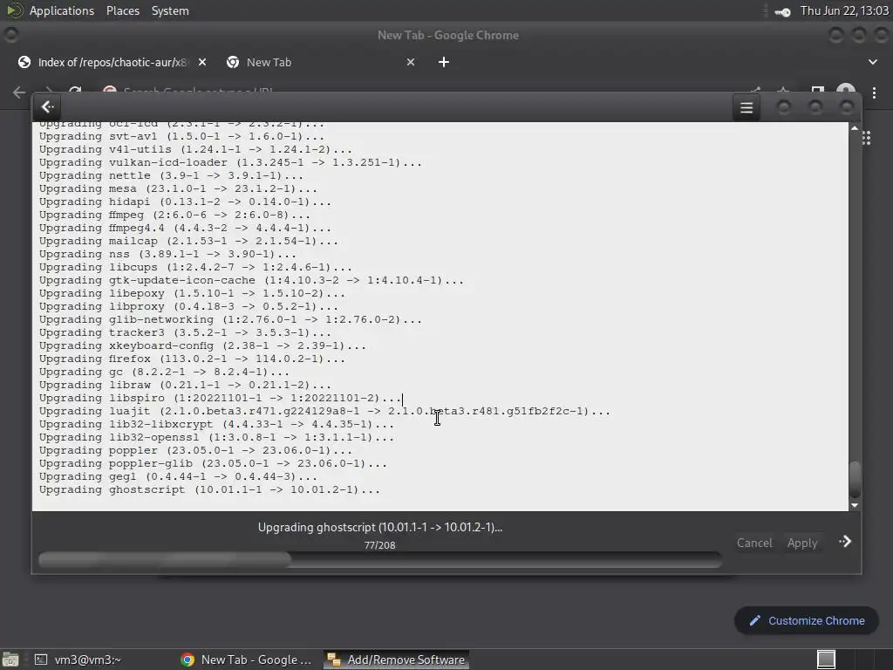Screen dimensions: 893x670
Task: Open Chrome's three-dot menu
Action: (x=874, y=92)
